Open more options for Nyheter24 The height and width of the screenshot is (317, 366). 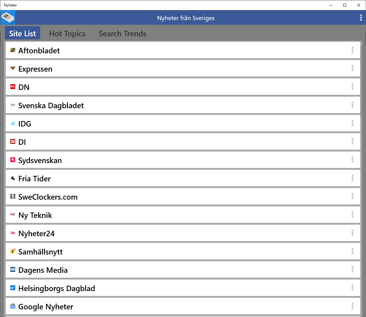352,233
